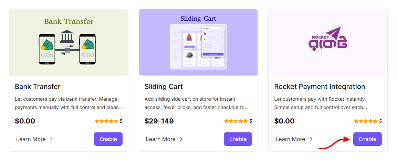Click the Bank Transfer card title
Viewport: 397px width, 160px height.
click(x=38, y=87)
